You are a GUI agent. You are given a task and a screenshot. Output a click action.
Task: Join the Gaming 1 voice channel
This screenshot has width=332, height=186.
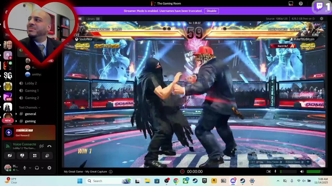click(x=32, y=91)
